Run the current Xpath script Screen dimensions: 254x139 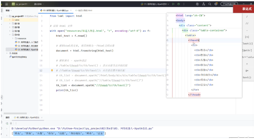(173, 4)
